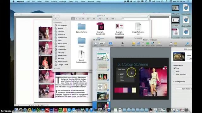Click the Edit Master Slide button
Screen dimensions: 202x113
click(184, 89)
